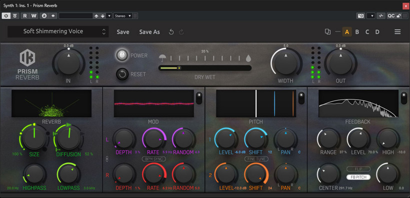This screenshot has height=198, width=410.
Task: Click the snapshot camera icon
Action: (x=360, y=16)
